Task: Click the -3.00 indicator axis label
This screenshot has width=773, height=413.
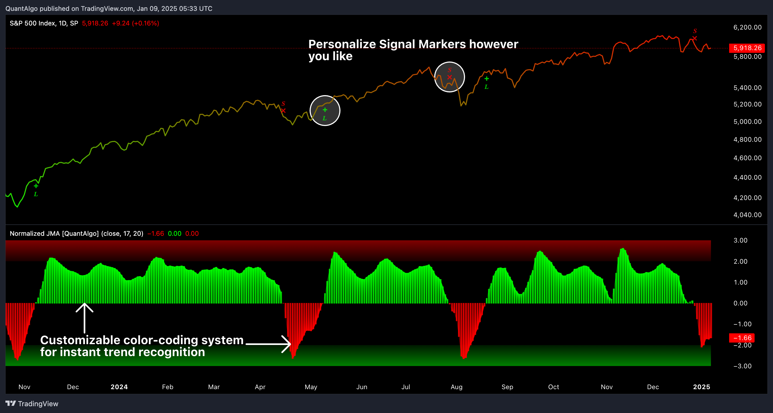Action: click(742, 366)
